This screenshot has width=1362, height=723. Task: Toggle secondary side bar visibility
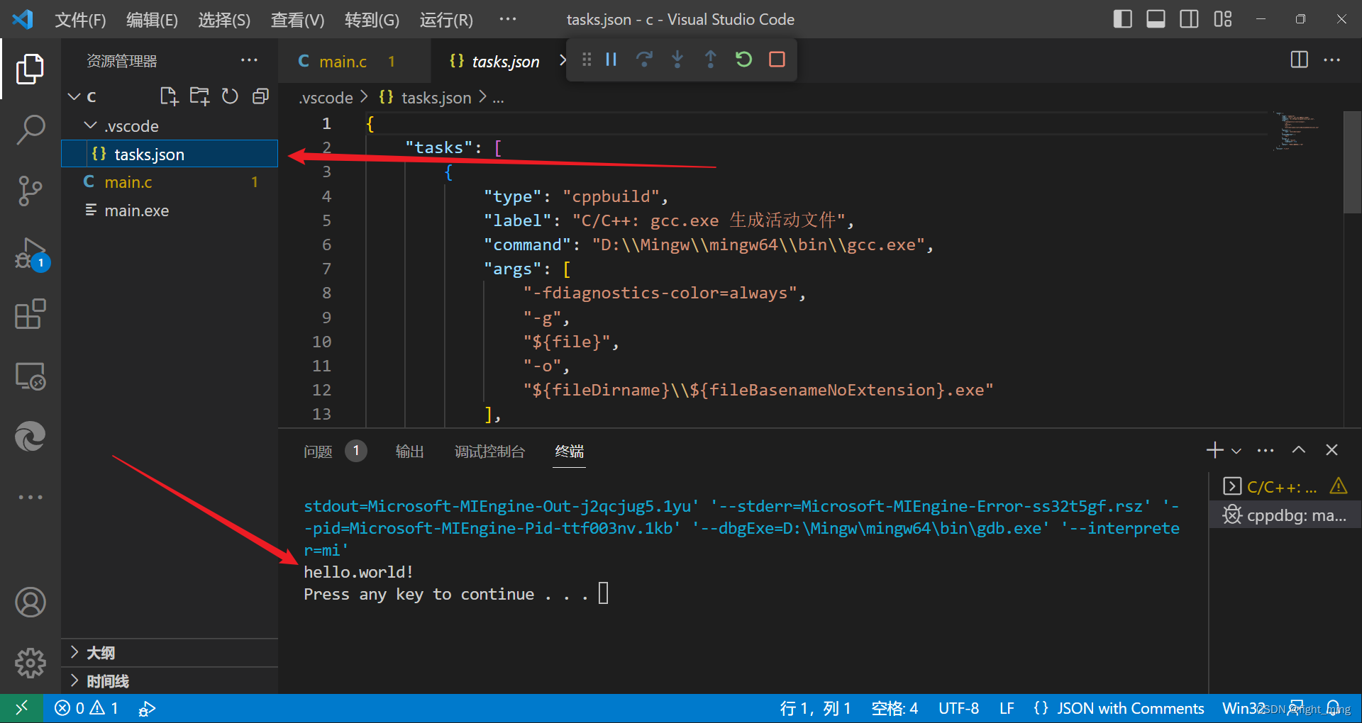[x=1189, y=19]
